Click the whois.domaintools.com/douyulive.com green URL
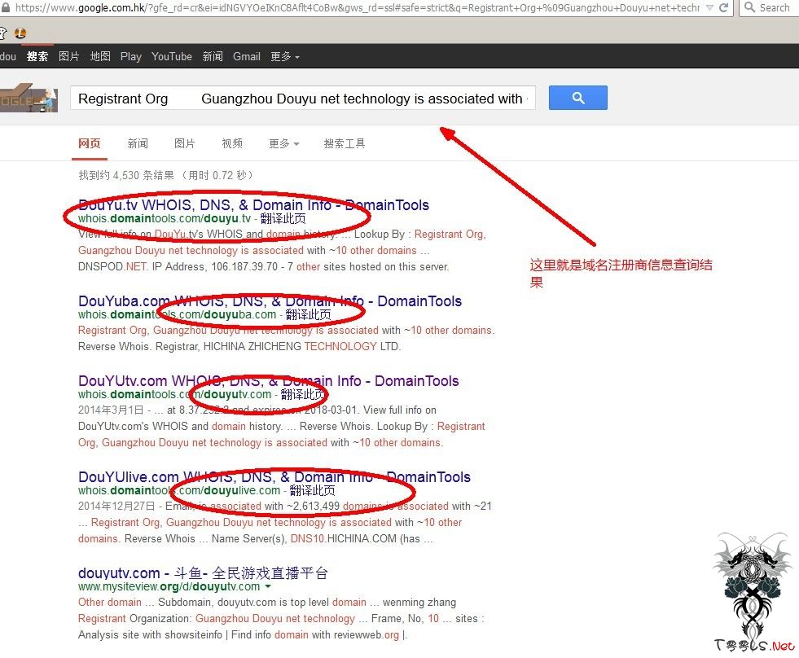Screen dimensions: 799x658 click(x=179, y=490)
